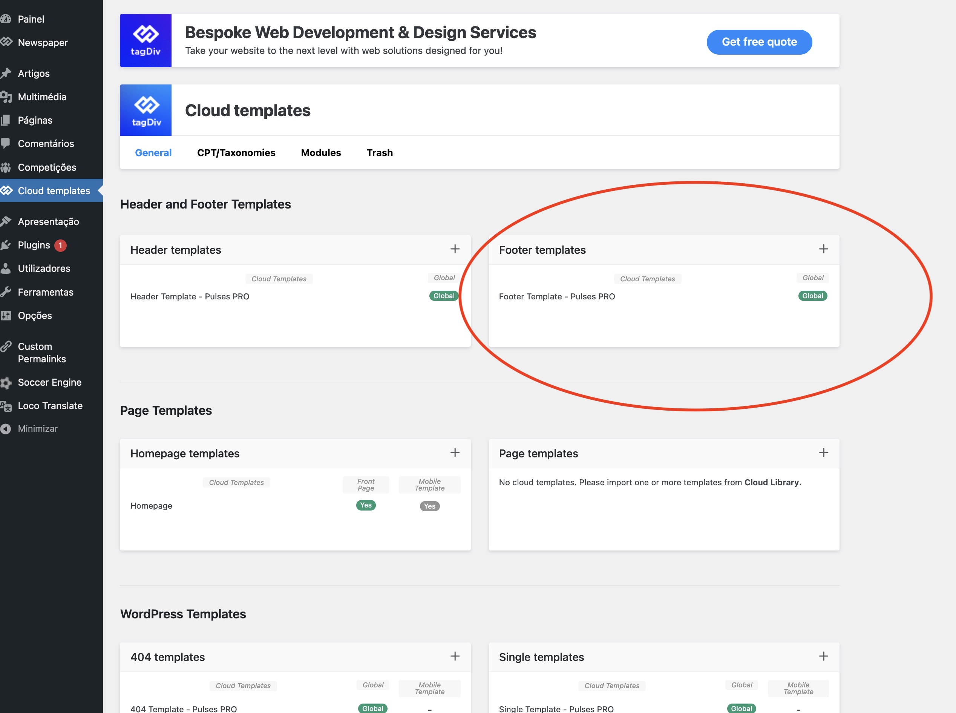Click the Header templates panel heading
Viewport: 956px width, 713px height.
tap(176, 250)
